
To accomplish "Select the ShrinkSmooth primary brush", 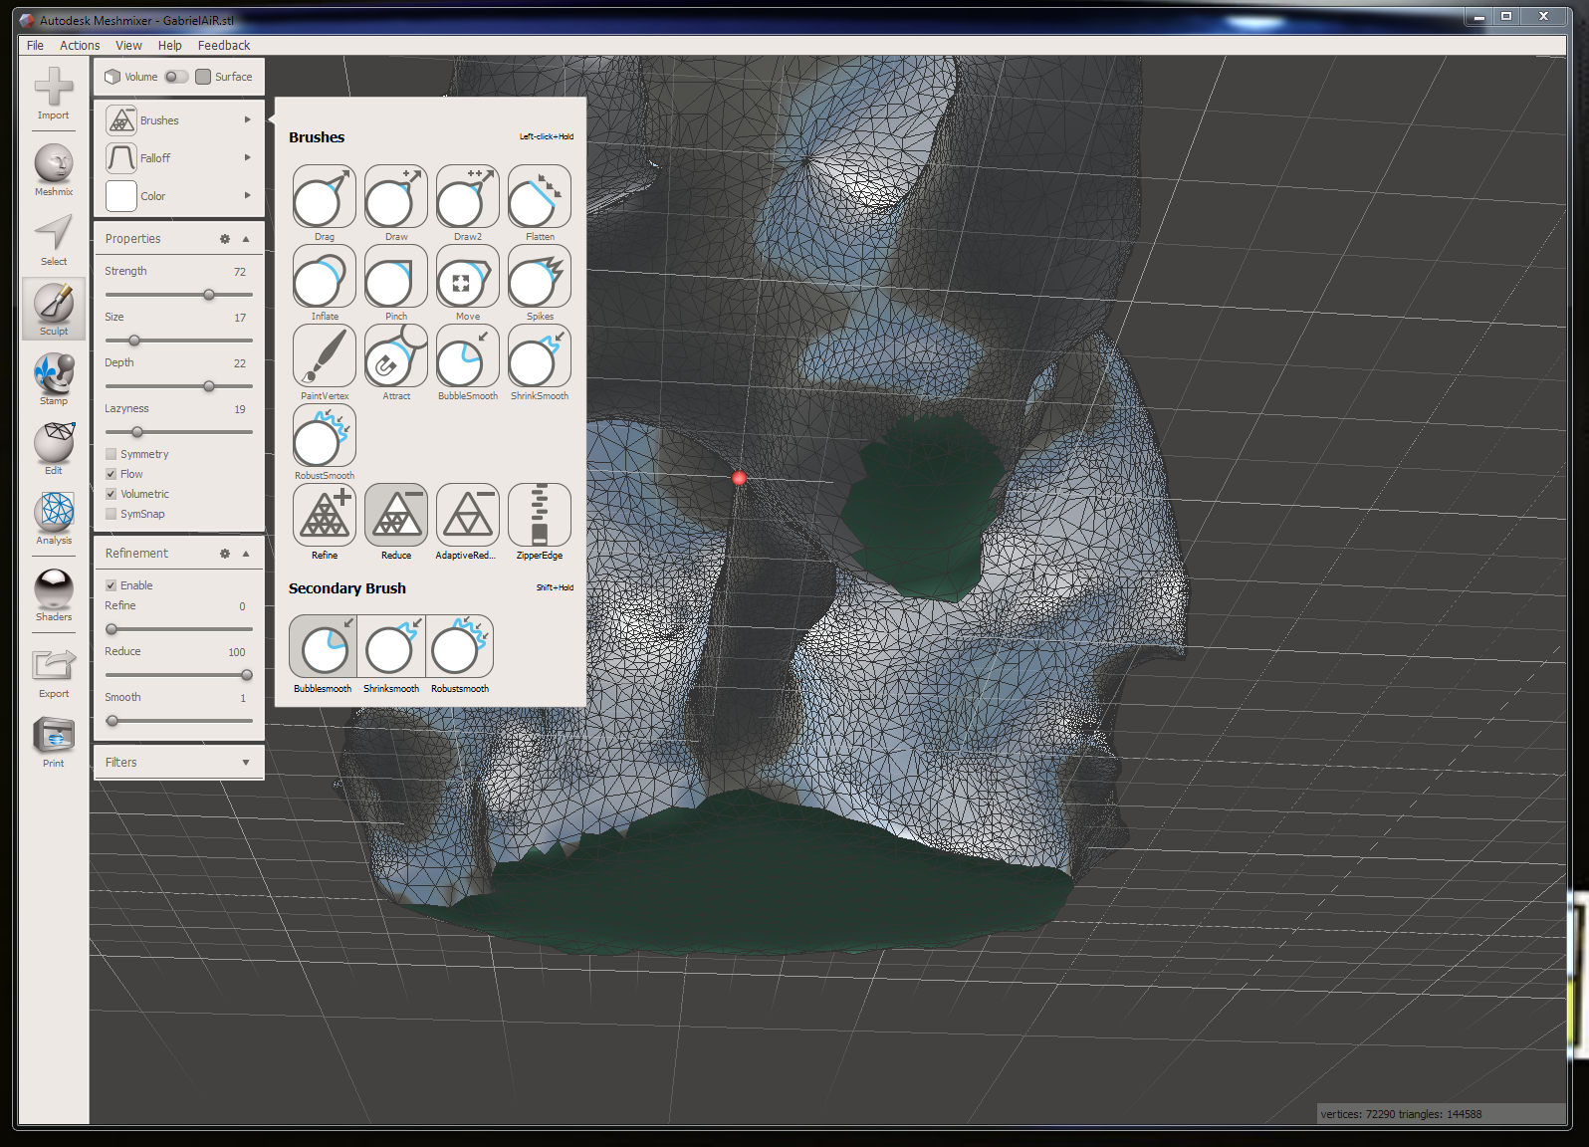I will click(x=540, y=356).
